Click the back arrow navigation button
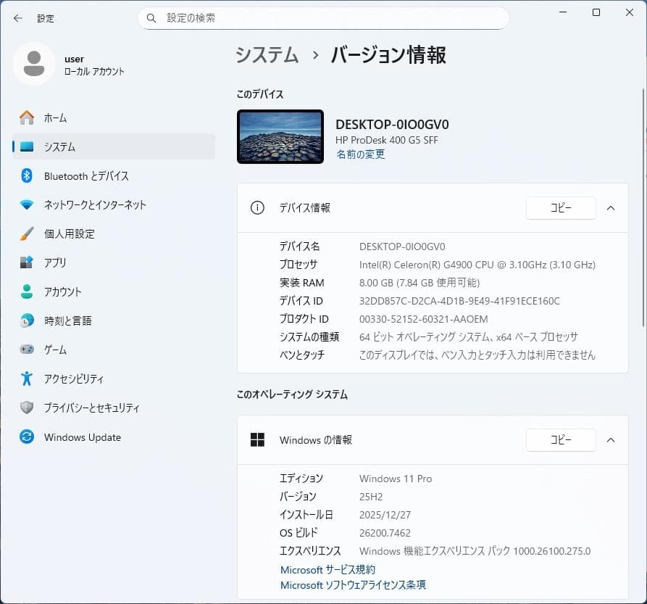Screen dimensions: 647x604 pyautogui.click(x=17, y=18)
